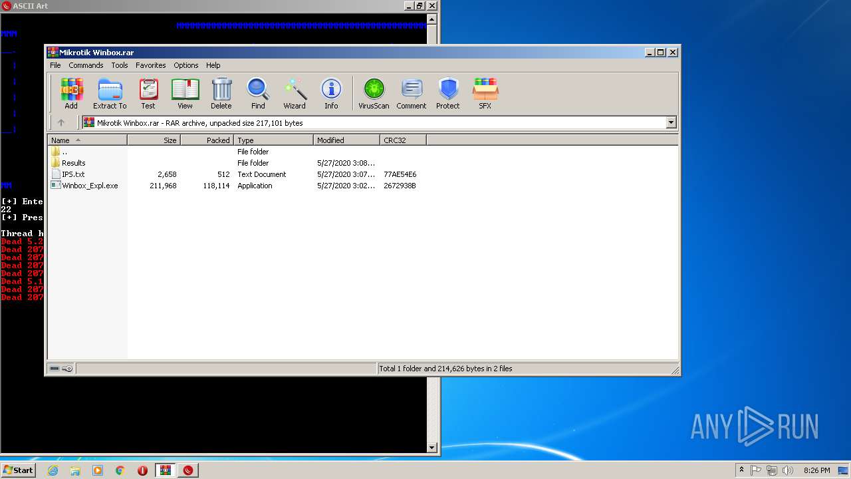
Task: Click the volume speaker tray icon
Action: point(788,470)
